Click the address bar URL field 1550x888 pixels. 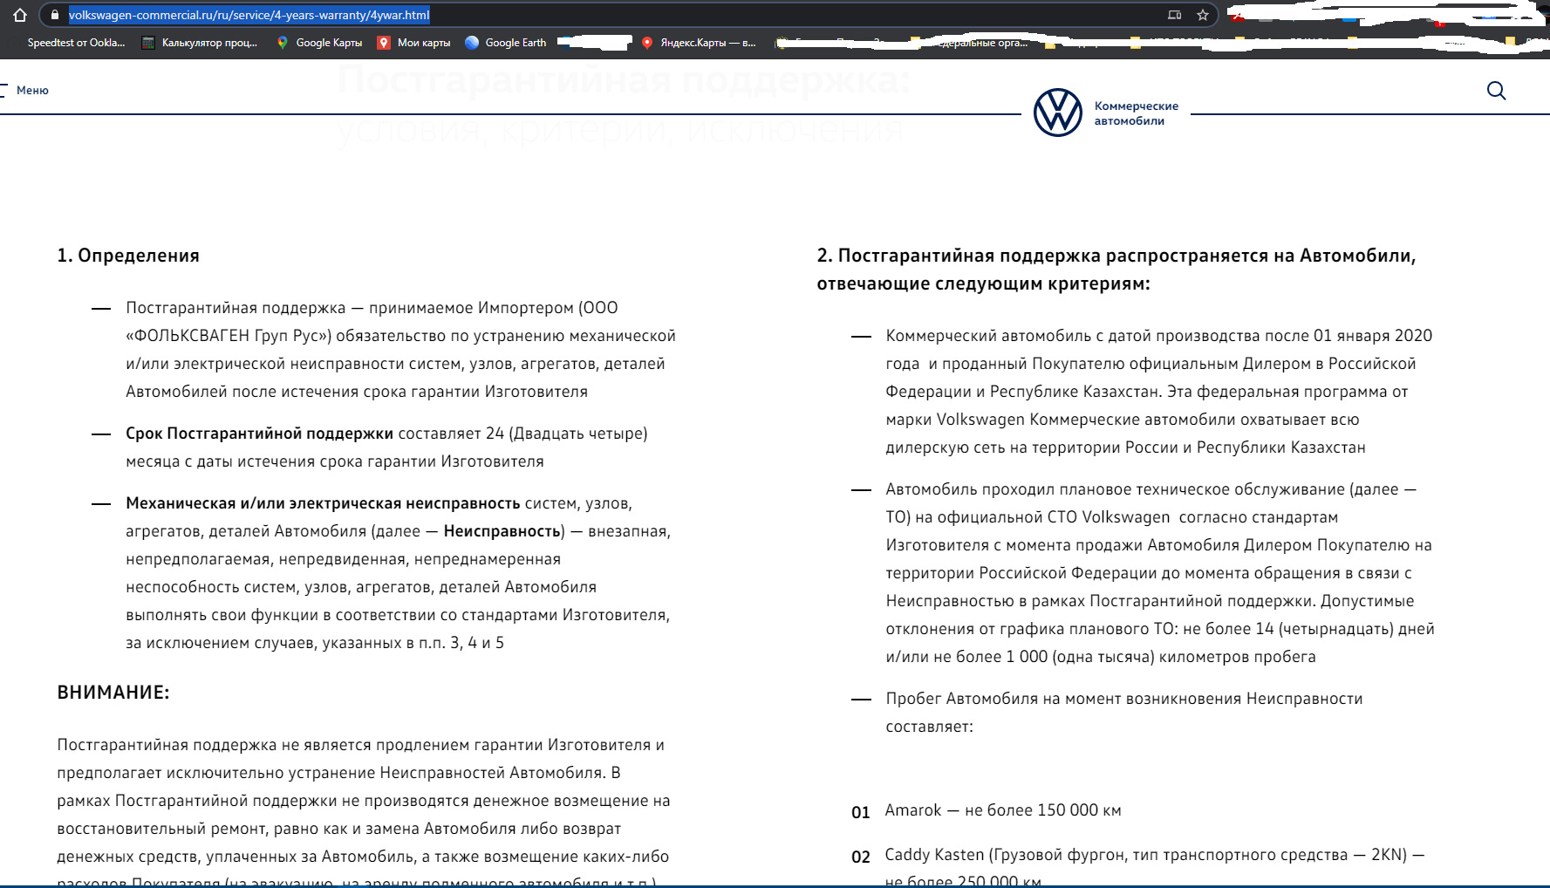(x=611, y=15)
